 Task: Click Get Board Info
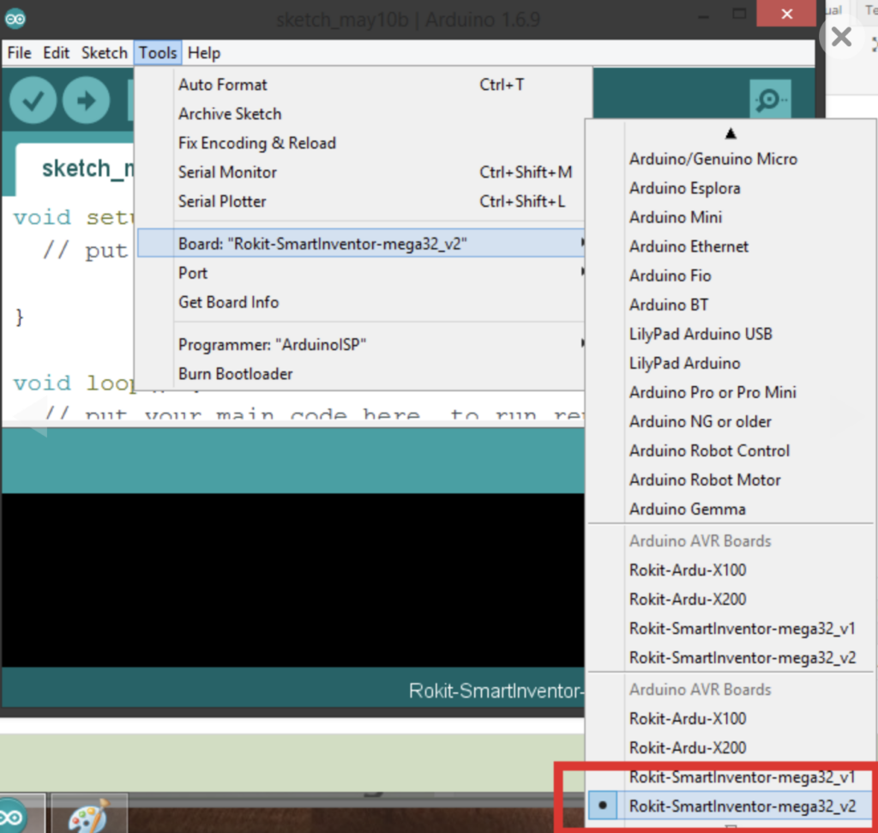[x=228, y=302]
